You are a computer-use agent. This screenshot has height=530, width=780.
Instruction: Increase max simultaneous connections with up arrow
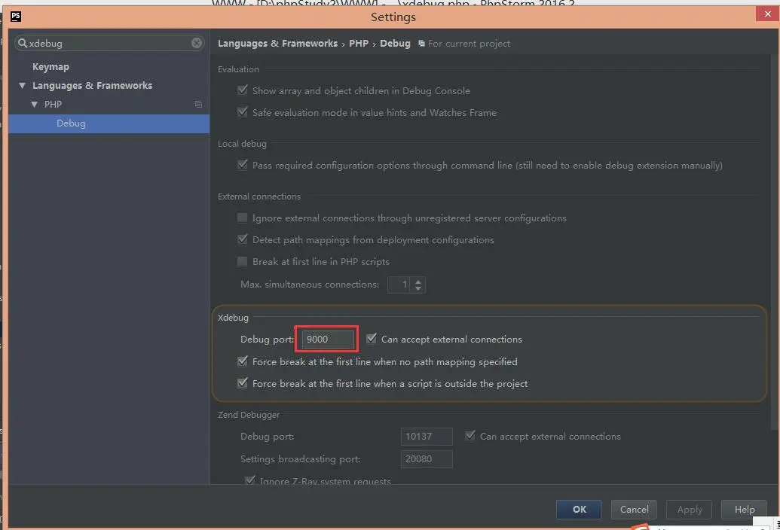coord(418,281)
